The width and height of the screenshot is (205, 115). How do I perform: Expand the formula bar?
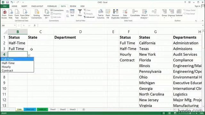click(203, 26)
